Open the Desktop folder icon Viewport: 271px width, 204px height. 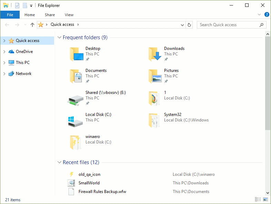(x=77, y=54)
